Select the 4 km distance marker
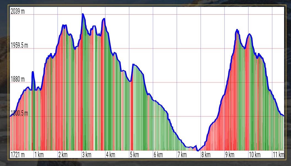Image resolution: width=291 pixels, height=166 pixels. click(111, 154)
